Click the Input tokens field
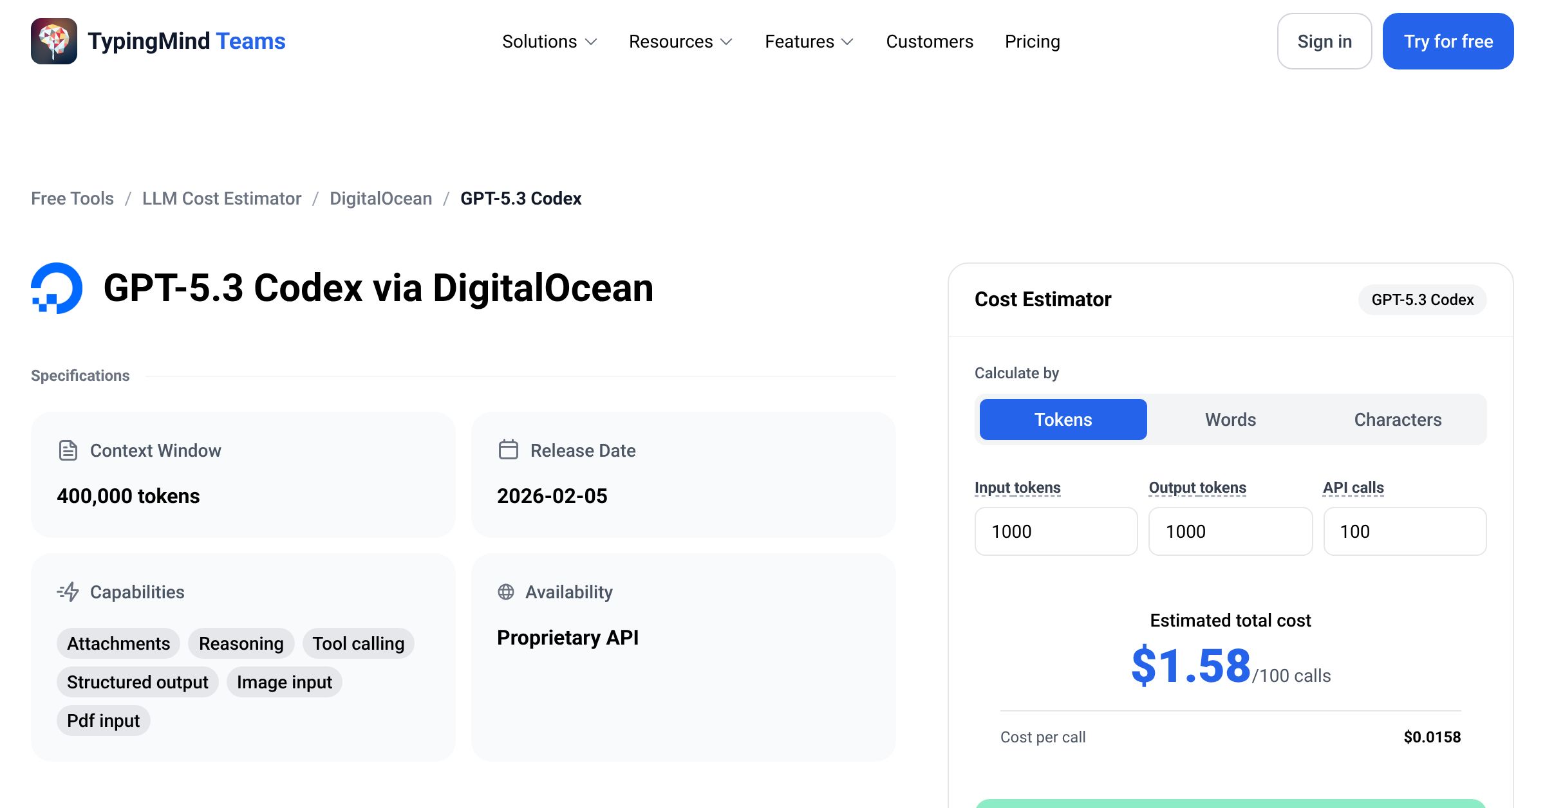The height and width of the screenshot is (808, 1545). (1056, 531)
